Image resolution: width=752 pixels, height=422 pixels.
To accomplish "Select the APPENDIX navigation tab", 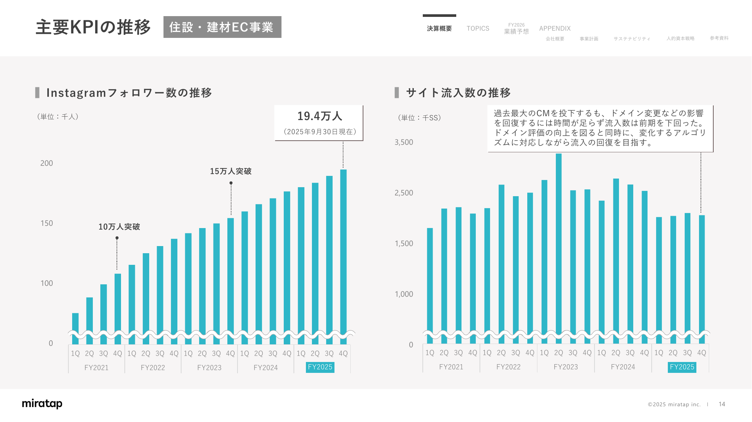I will (555, 29).
